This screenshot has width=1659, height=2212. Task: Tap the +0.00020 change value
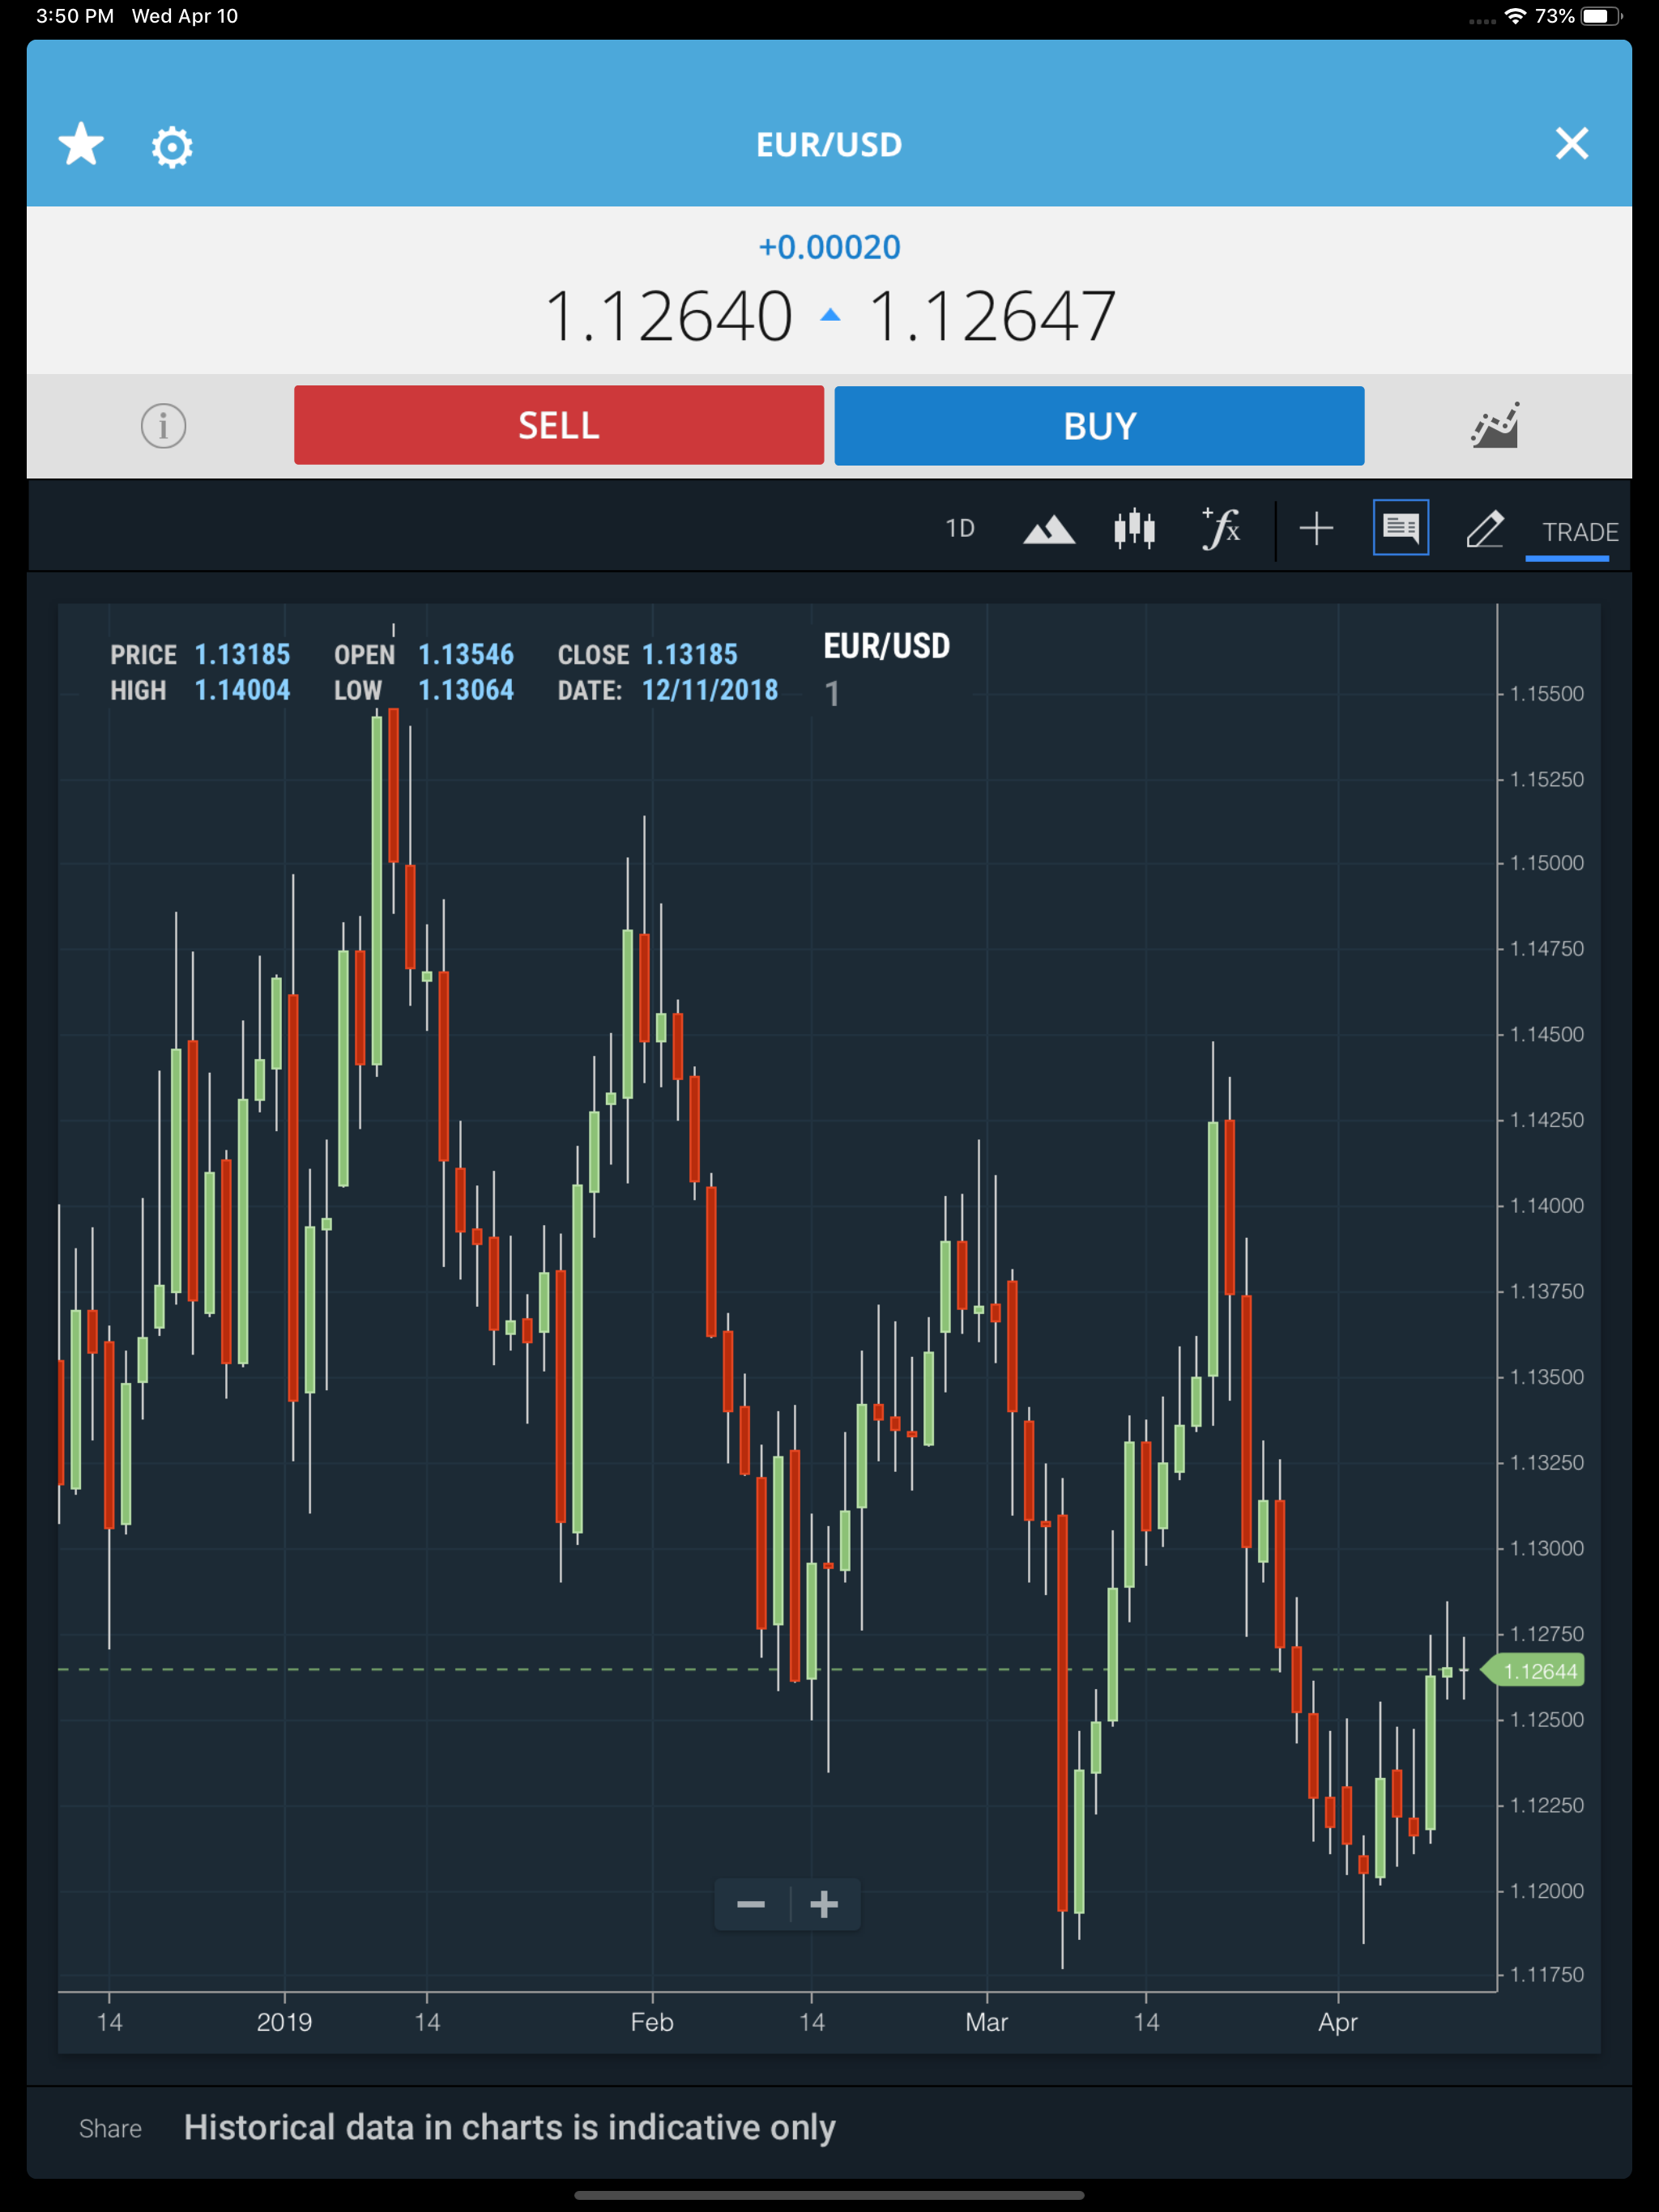pyautogui.click(x=829, y=247)
